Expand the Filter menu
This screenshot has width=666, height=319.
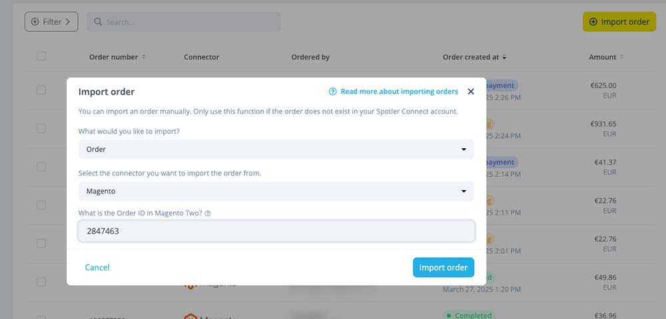tap(51, 22)
